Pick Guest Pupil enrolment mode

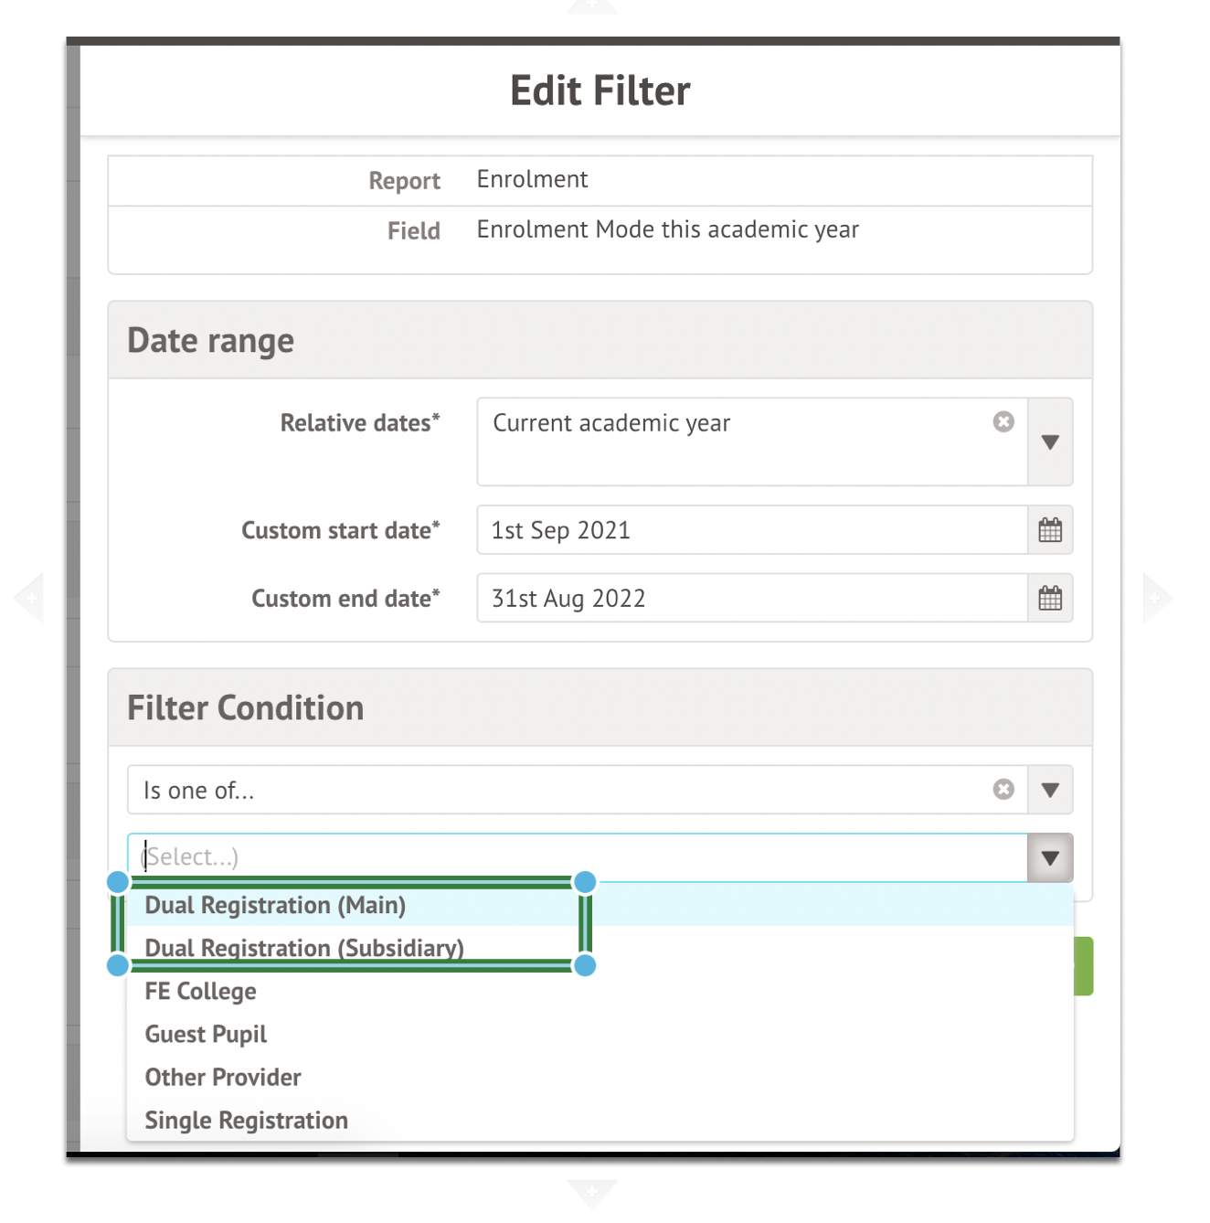[207, 1035]
